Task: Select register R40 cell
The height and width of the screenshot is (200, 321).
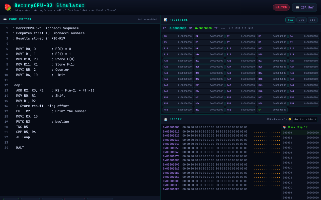Action: pos(178,85)
